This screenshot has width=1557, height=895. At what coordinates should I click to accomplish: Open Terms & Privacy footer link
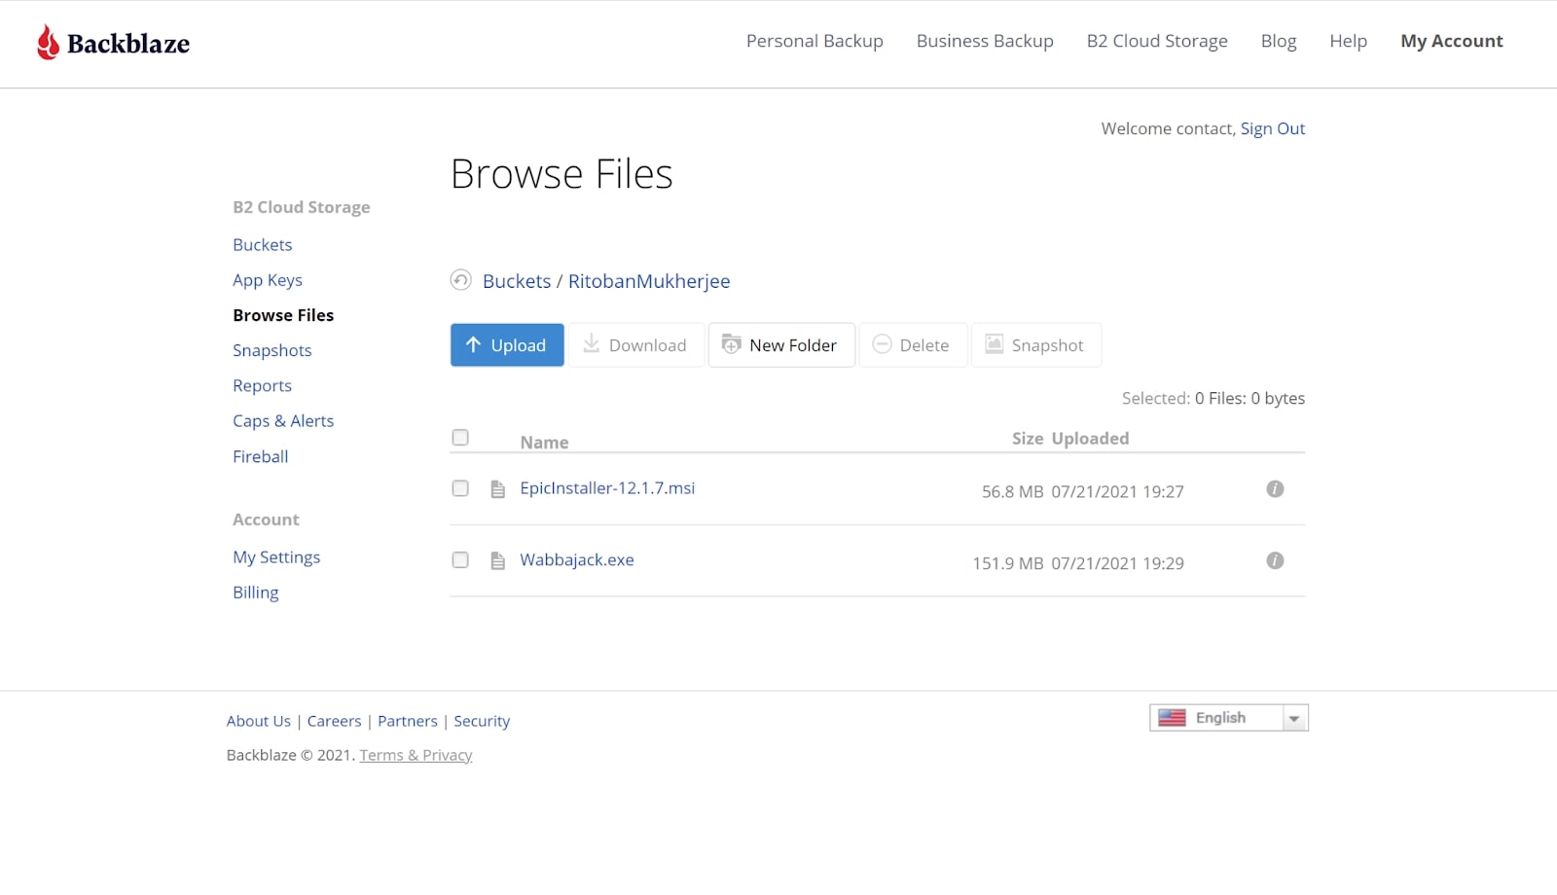(416, 755)
